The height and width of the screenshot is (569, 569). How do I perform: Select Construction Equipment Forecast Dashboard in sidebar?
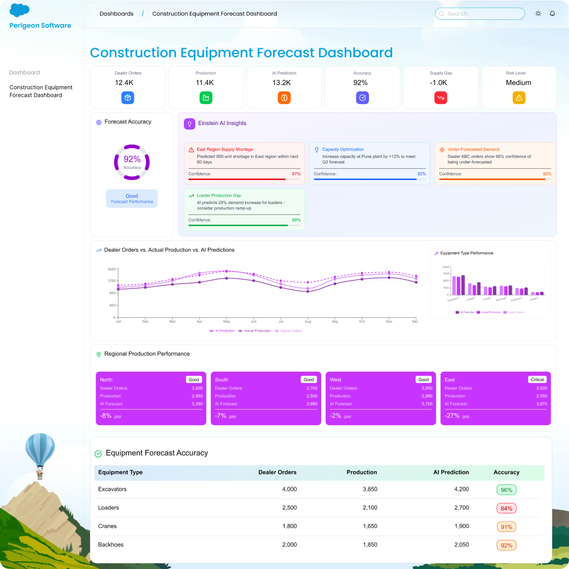(x=41, y=91)
